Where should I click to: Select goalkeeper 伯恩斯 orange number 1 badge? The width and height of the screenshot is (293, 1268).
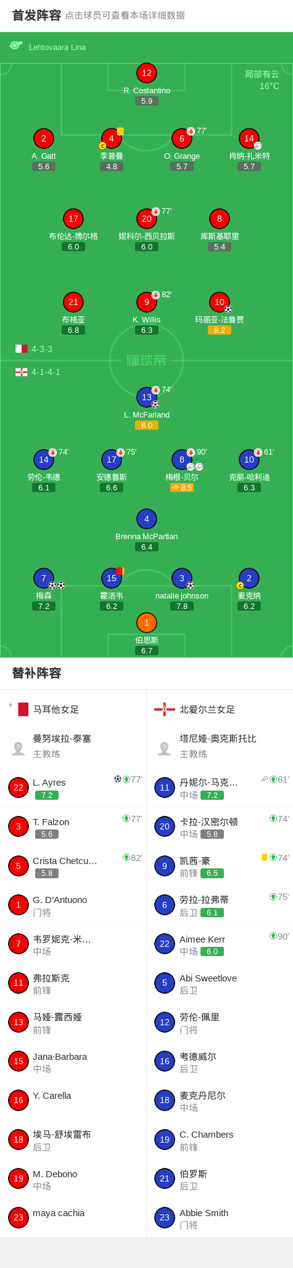147,623
